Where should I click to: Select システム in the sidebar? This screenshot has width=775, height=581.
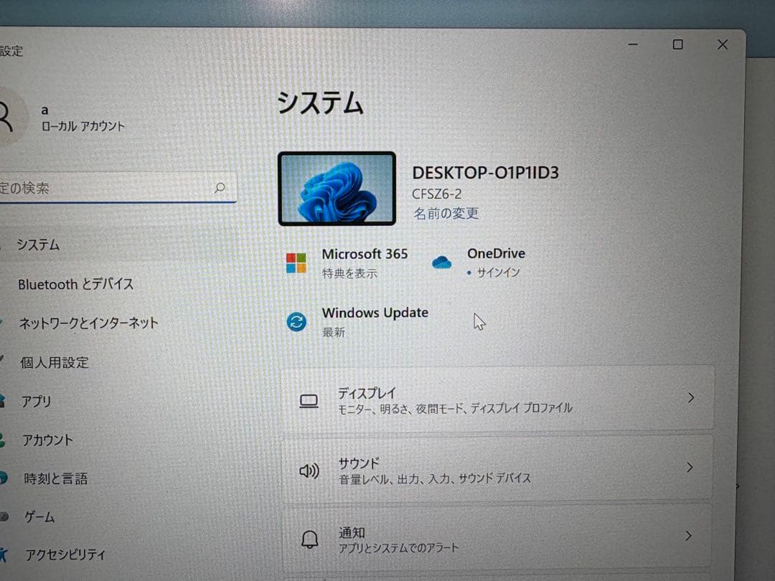click(x=38, y=245)
